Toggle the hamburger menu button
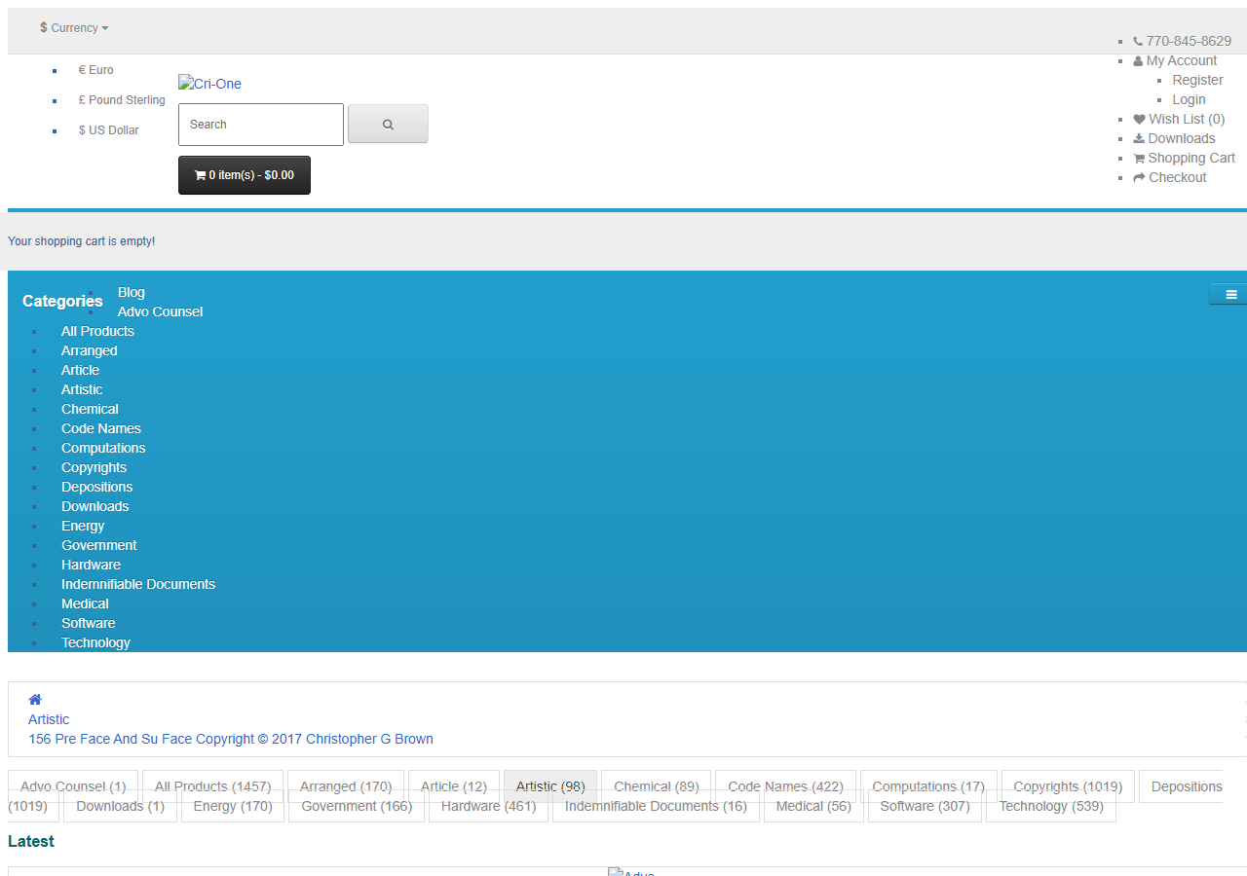The image size is (1247, 876). pyautogui.click(x=1230, y=294)
